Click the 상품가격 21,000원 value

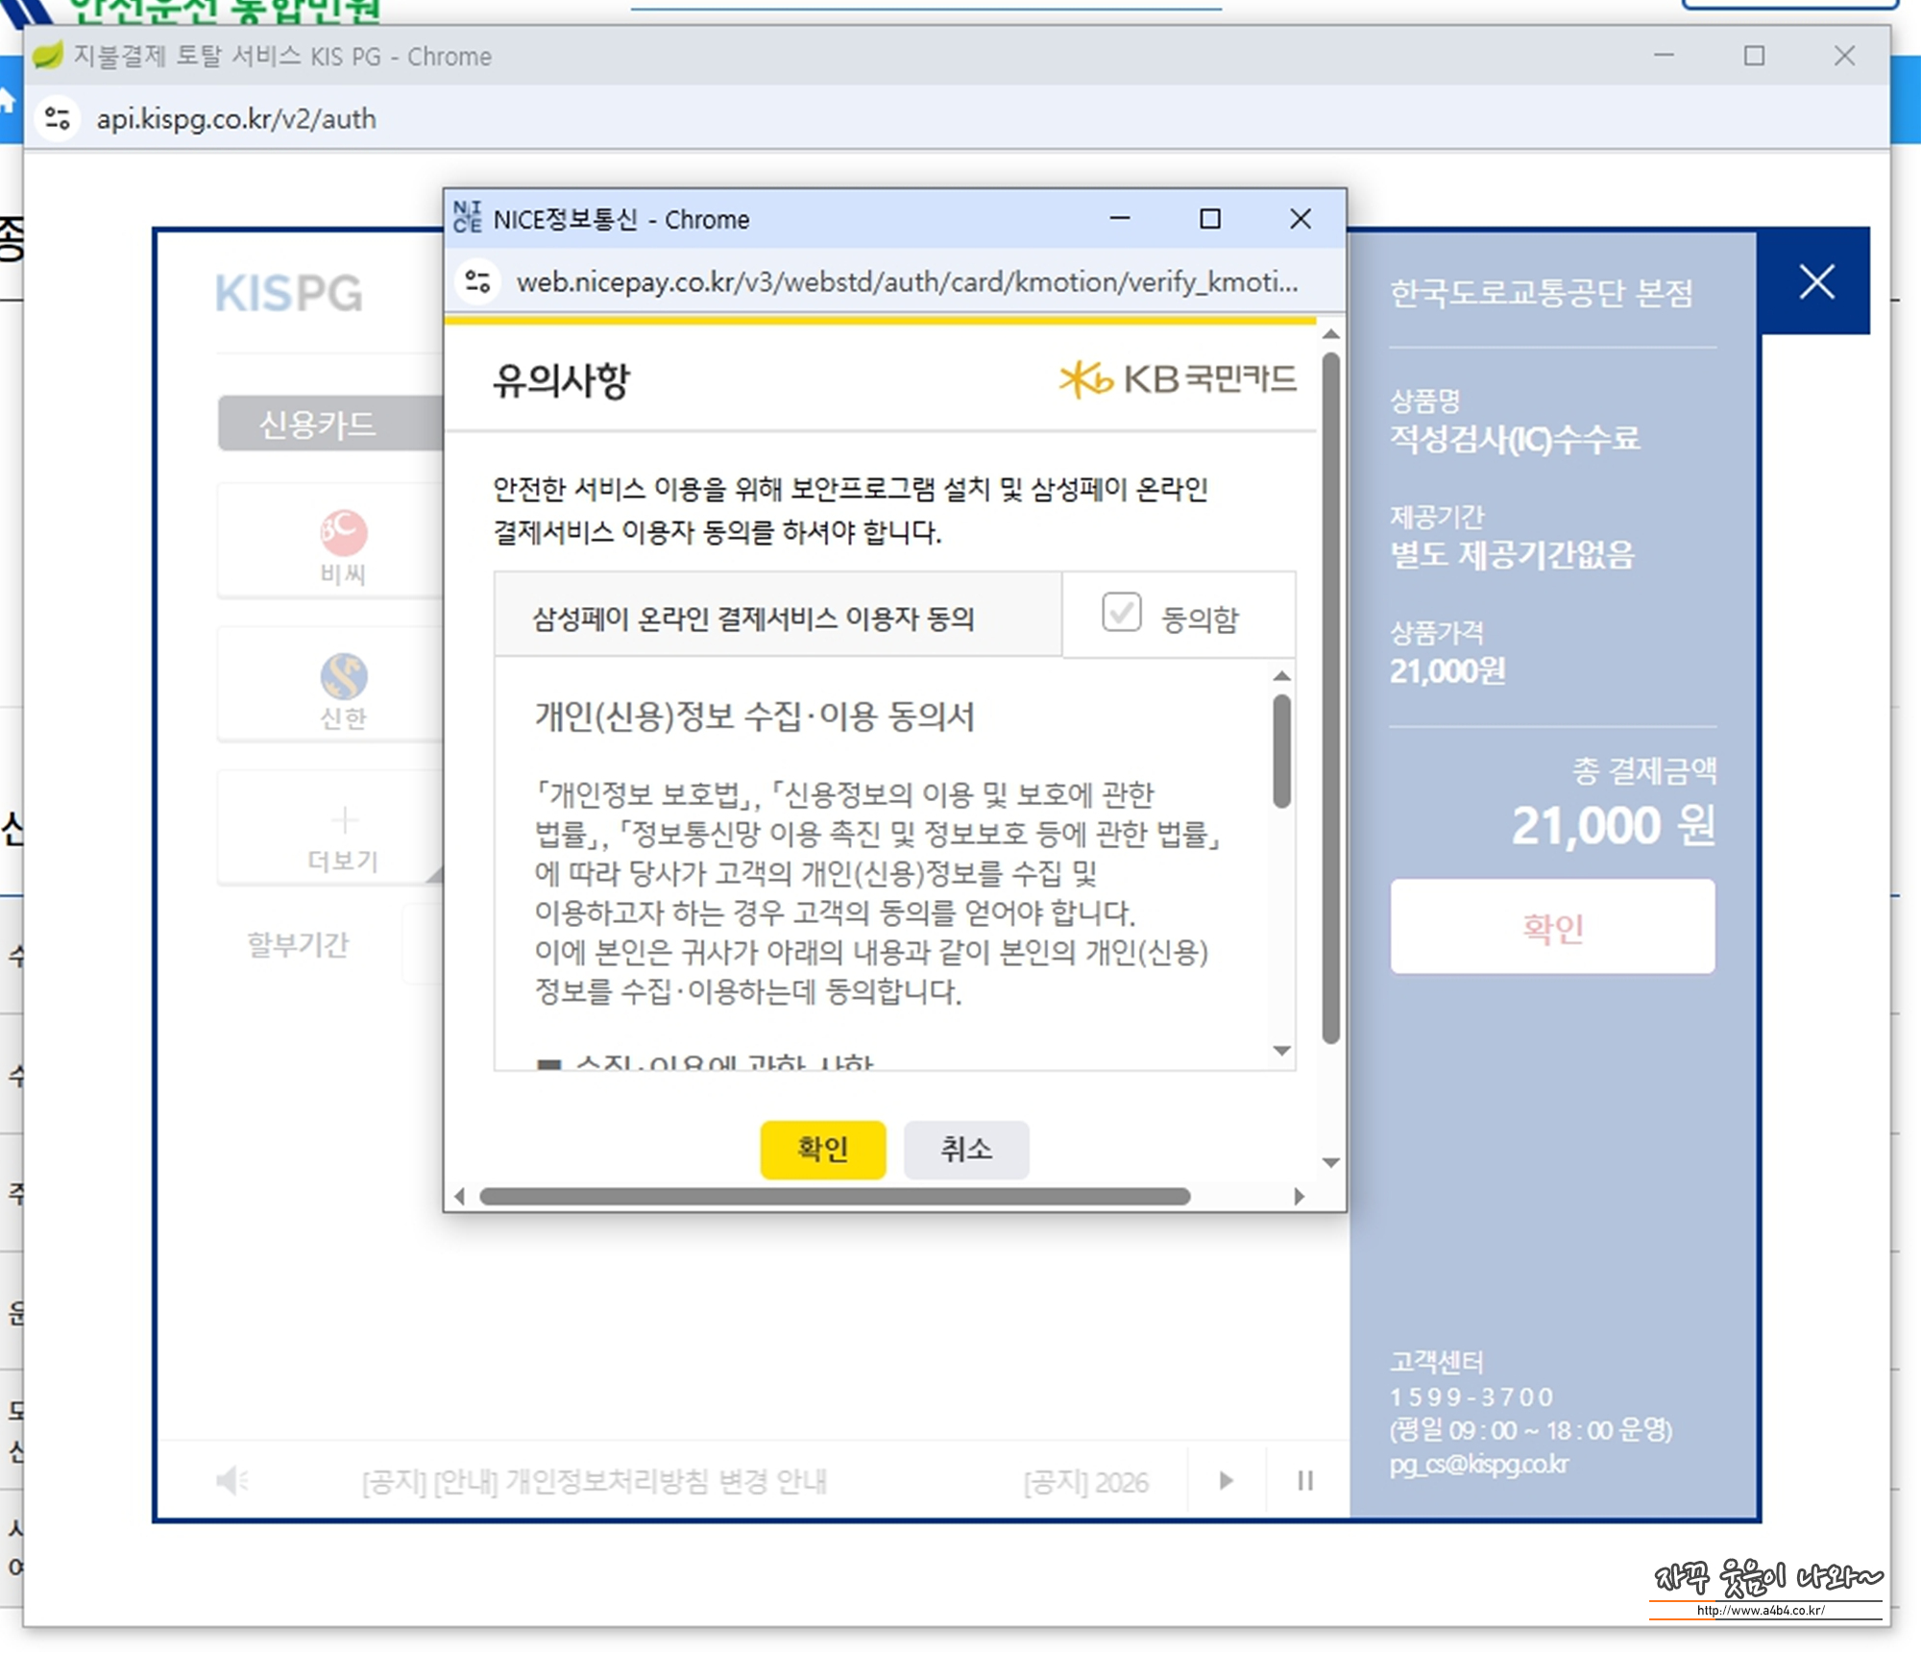(1447, 670)
